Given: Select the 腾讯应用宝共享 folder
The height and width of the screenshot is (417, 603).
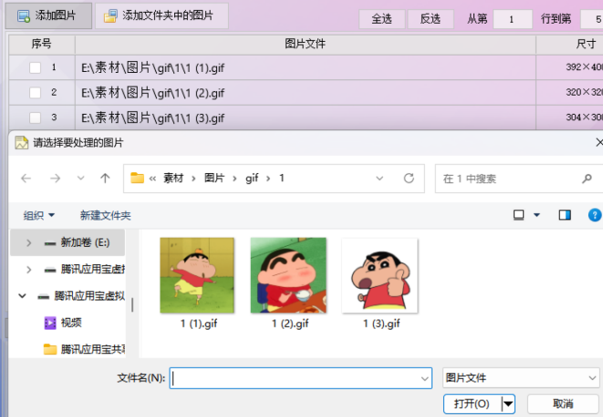Looking at the screenshot, I should coord(84,349).
